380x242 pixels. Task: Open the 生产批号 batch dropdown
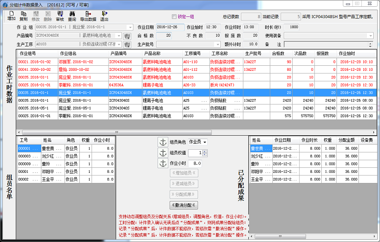[x=216, y=44]
